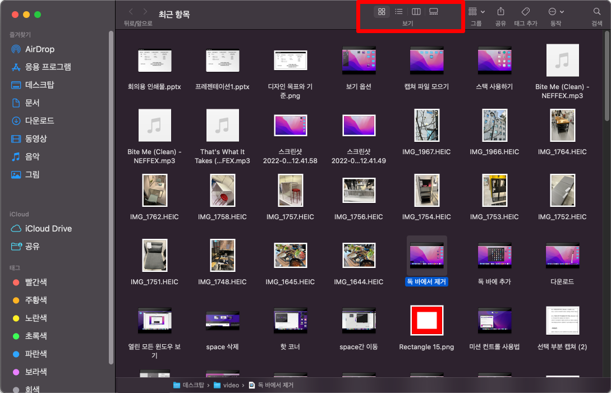
Task: Select the 스택 사용하기 file
Action: click(494, 61)
